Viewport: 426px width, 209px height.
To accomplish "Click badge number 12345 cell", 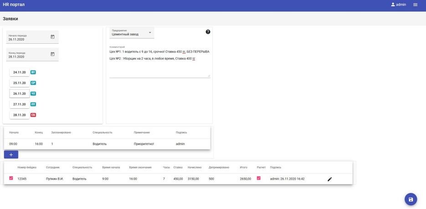I will [22, 179].
